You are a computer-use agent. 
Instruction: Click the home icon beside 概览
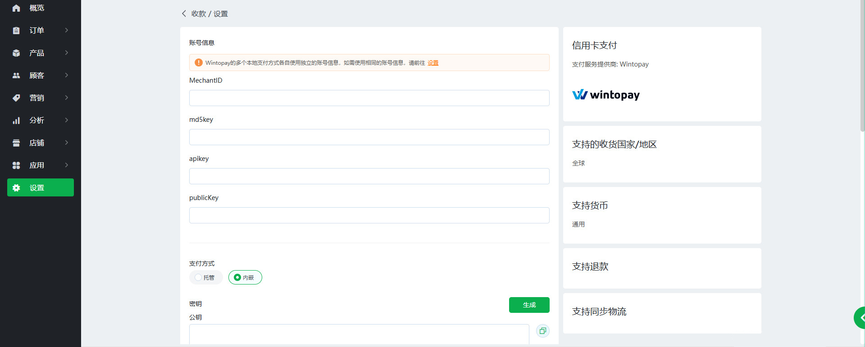(16, 8)
